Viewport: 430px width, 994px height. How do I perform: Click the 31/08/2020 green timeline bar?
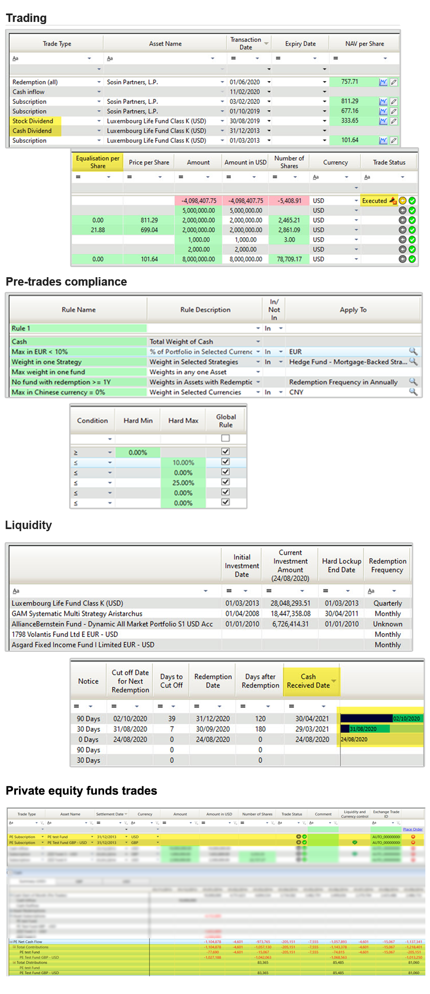click(x=369, y=729)
